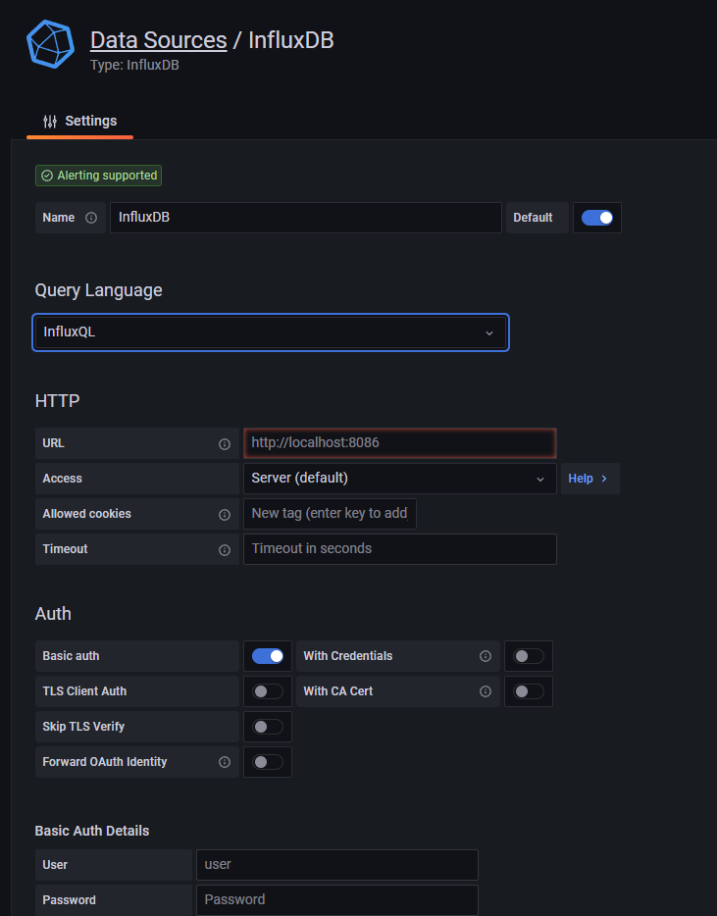Click the Allowed cookies info icon

(225, 514)
